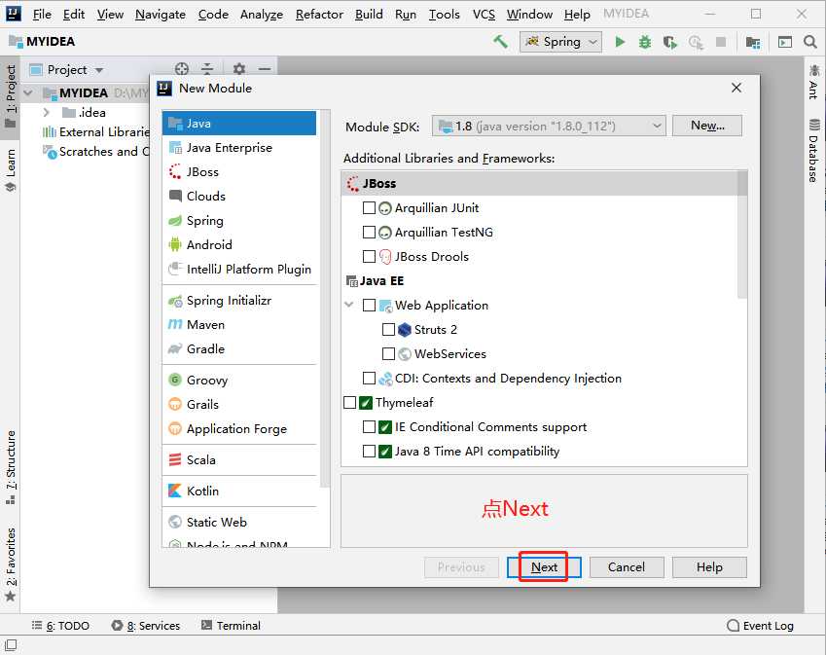Select Gradle module type
The image size is (826, 655).
pos(239,348)
